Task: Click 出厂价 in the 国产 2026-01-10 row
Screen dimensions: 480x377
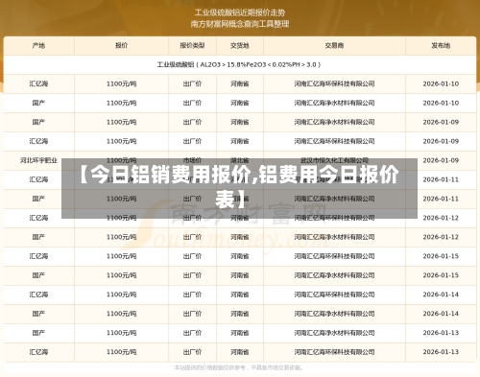Action: point(192,103)
